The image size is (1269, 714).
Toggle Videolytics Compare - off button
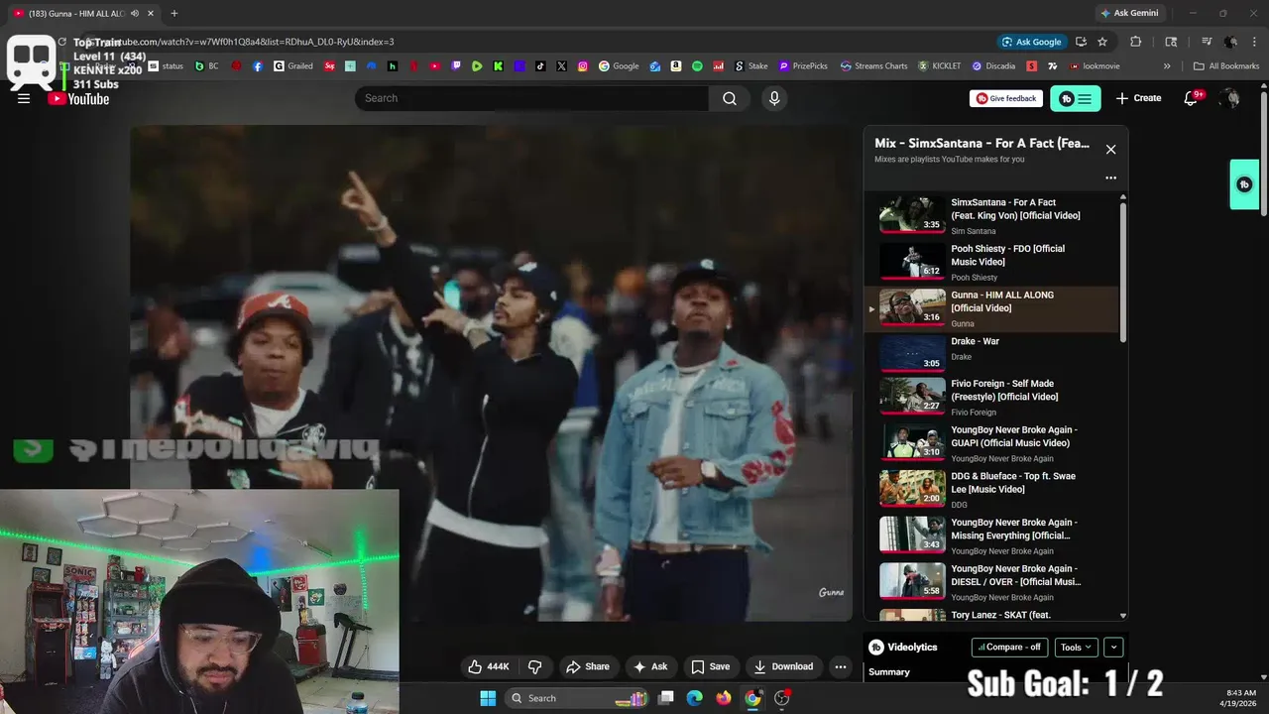click(x=1009, y=648)
